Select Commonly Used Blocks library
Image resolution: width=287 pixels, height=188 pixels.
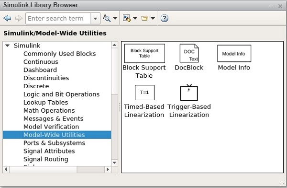pos(59,54)
